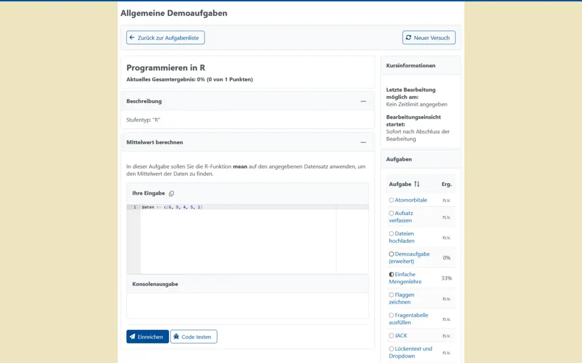Click the status circle icon for Dateien hochladen
The width and height of the screenshot is (582, 363).
click(x=391, y=233)
